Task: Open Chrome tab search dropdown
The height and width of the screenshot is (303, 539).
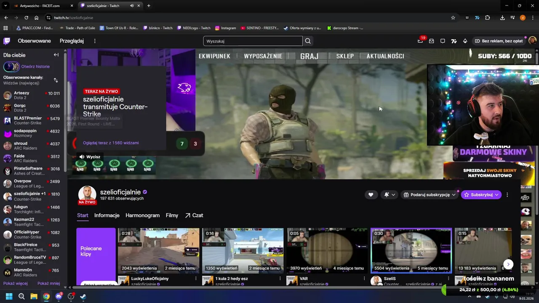Action: [5, 6]
